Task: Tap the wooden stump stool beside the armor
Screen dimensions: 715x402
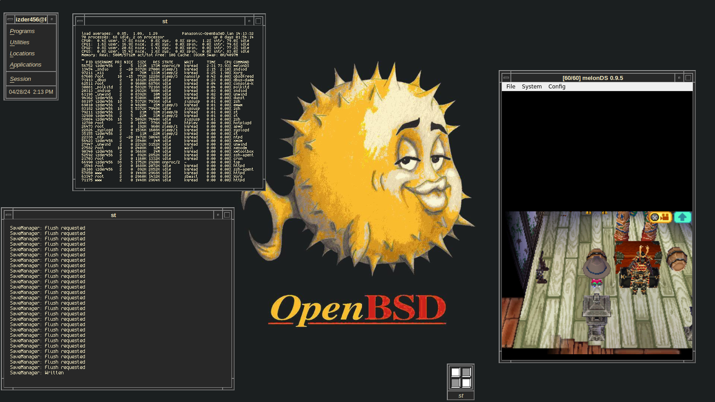Action: pos(677,259)
